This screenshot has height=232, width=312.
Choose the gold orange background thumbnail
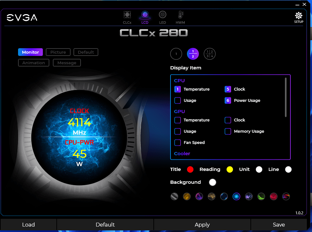[x=187, y=197]
